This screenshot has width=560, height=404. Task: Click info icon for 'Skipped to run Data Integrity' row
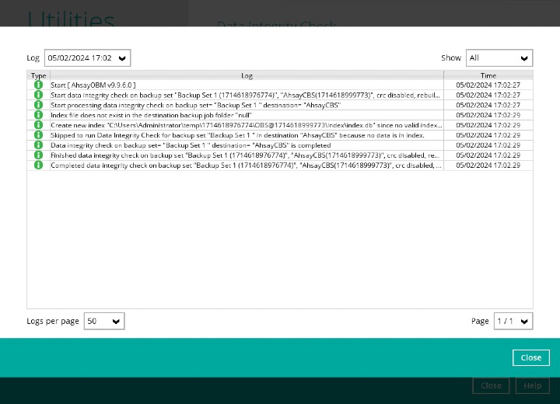pyautogui.click(x=38, y=135)
